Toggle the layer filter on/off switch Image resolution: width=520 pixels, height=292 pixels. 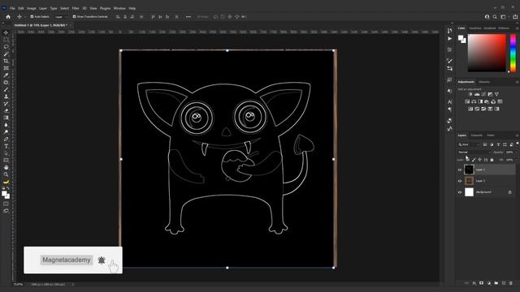point(518,144)
